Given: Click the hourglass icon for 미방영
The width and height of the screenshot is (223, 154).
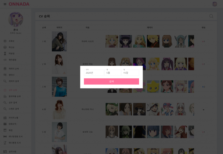Looking at the screenshot, I should coord(5,53).
